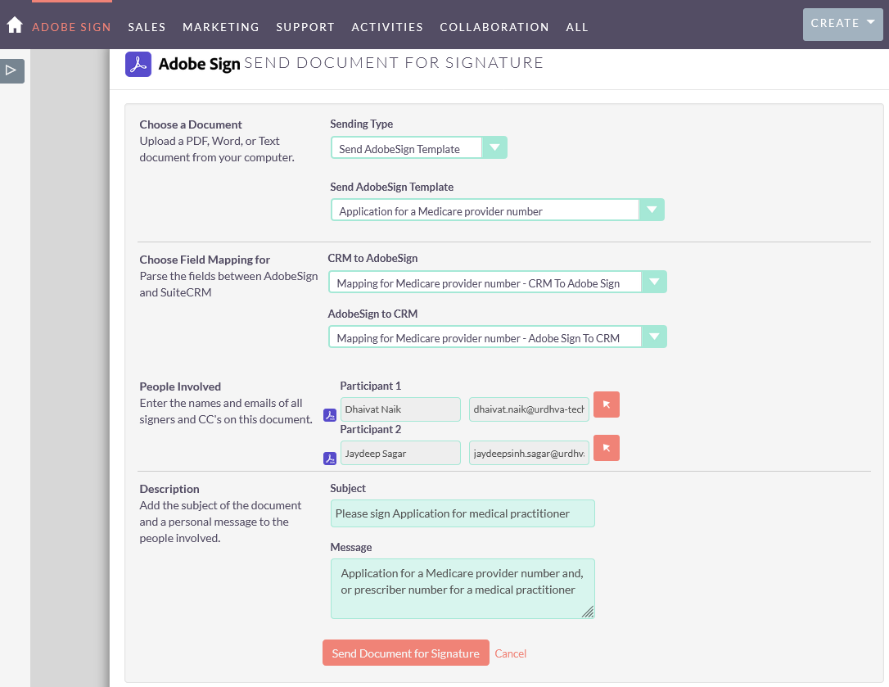Click Send Document for Signature button

(406, 653)
